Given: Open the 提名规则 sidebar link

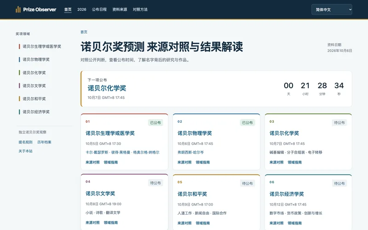Looking at the screenshot, I should [x=25, y=142].
